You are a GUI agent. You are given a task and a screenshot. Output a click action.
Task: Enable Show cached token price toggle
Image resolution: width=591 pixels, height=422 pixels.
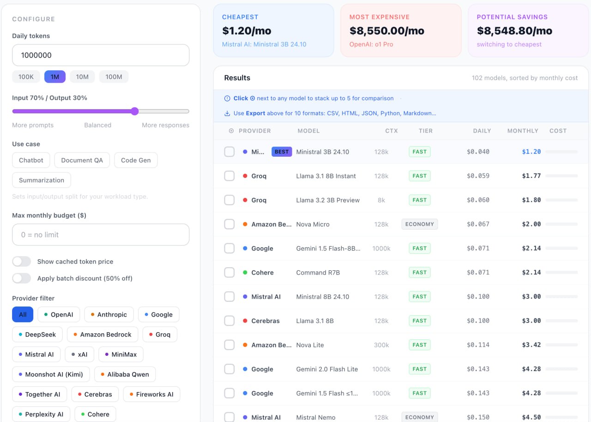22,262
